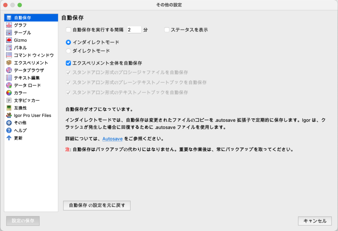Click the グラフ graph icon in sidebar
338x231 pixels.
[x=9, y=25]
